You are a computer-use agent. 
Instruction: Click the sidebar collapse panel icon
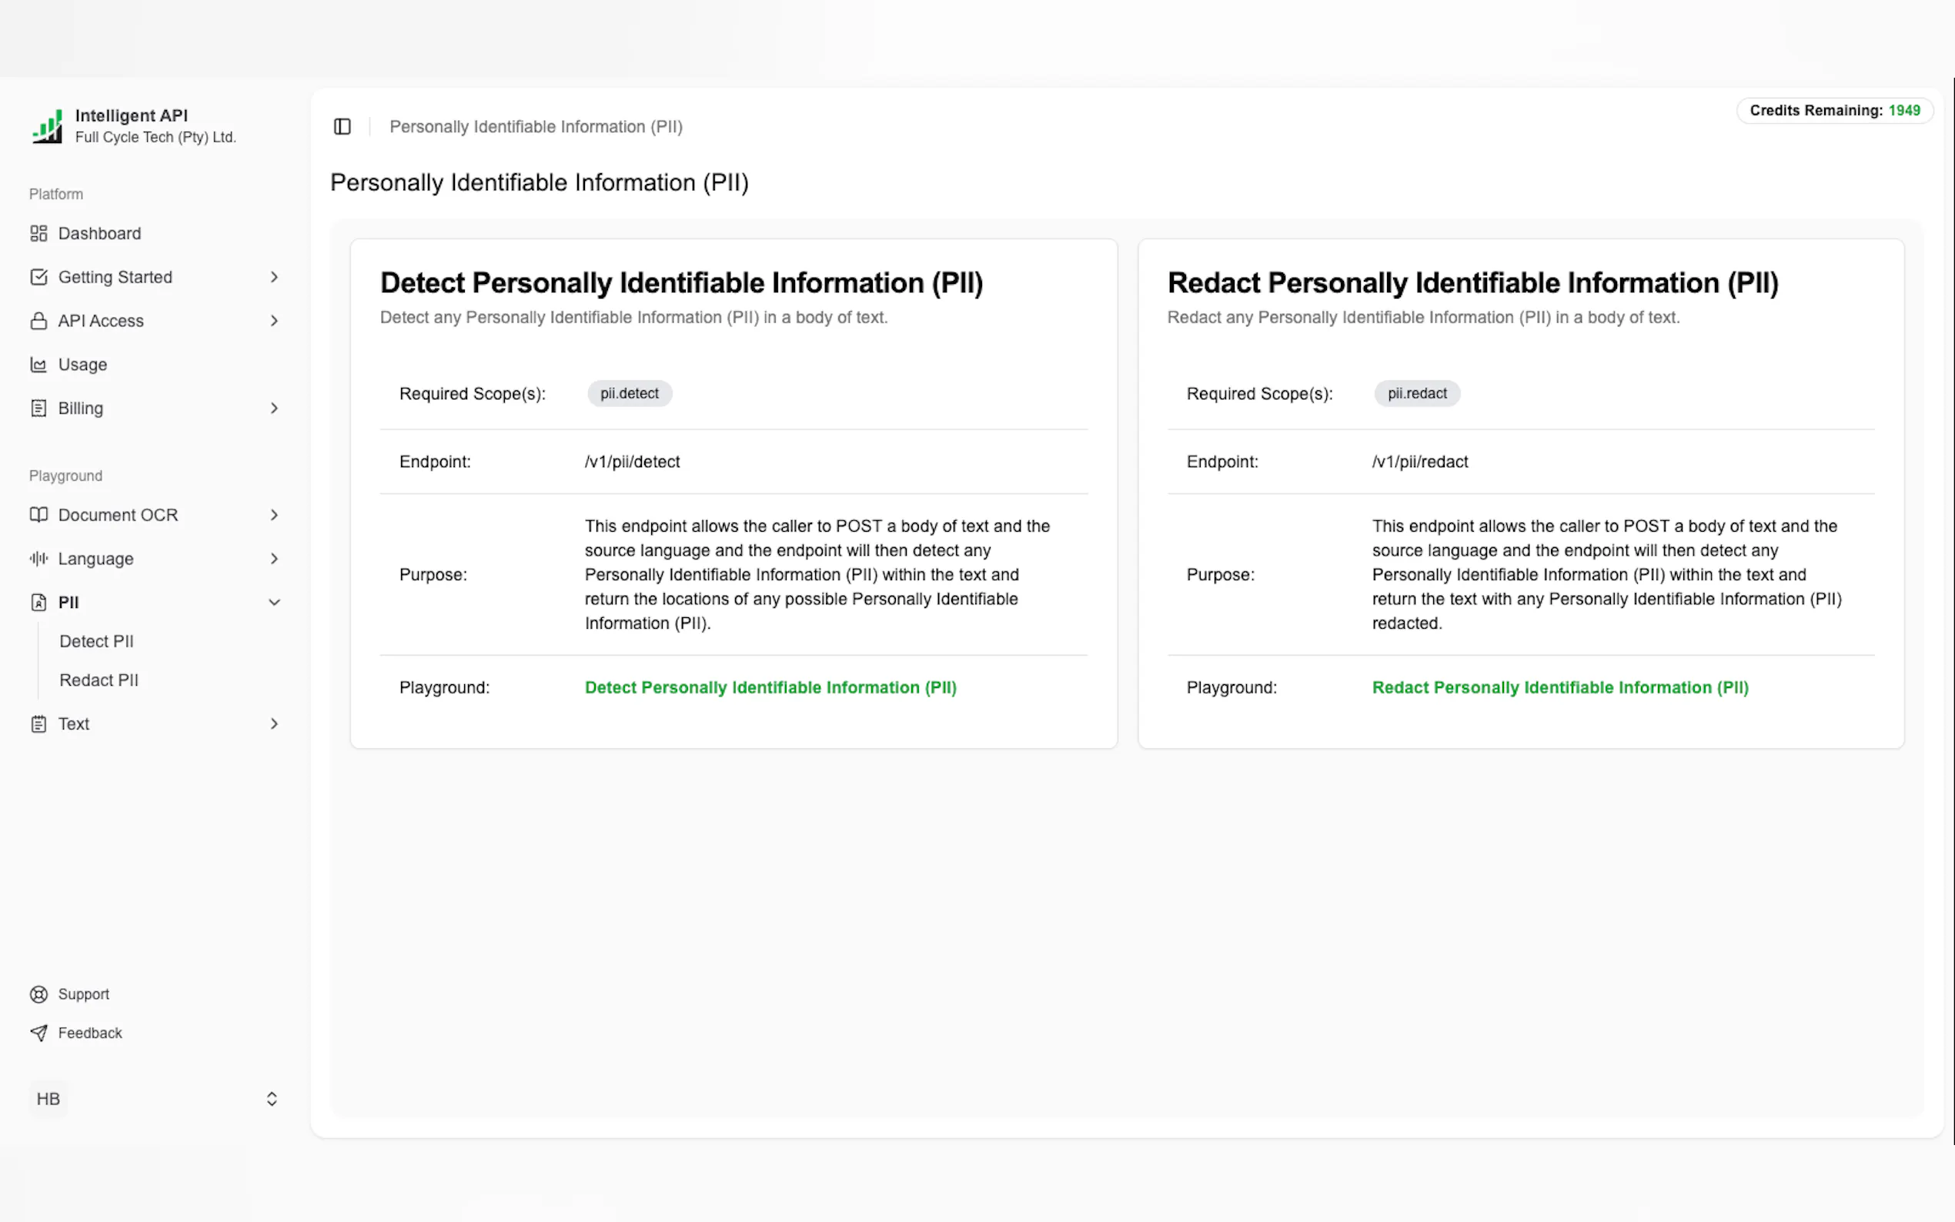(342, 127)
